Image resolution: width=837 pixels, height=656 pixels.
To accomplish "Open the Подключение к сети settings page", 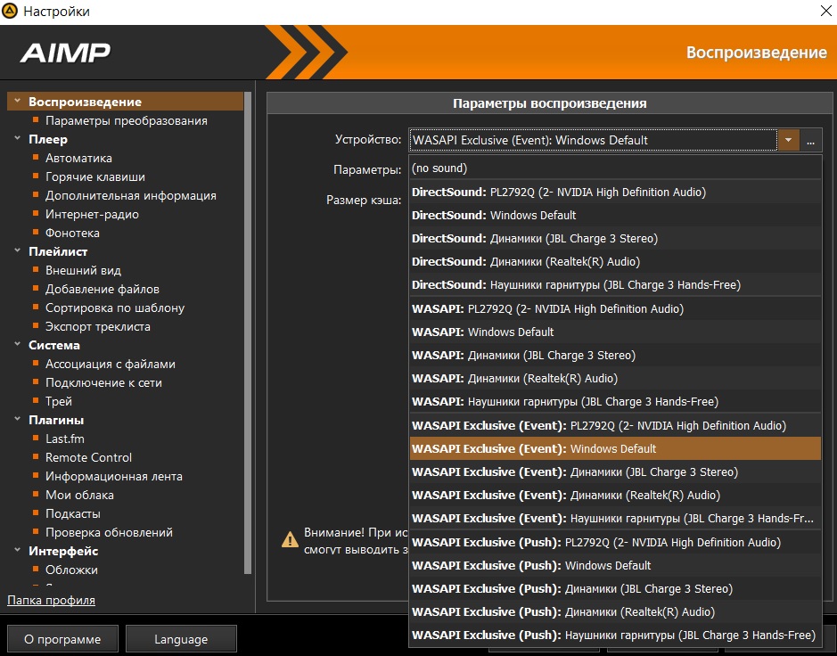I will coord(103,382).
